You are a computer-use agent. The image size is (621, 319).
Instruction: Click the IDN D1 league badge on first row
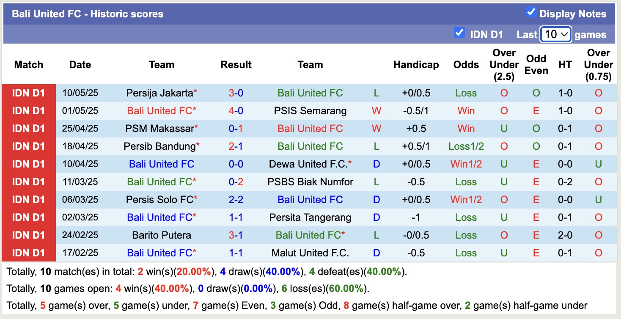(x=28, y=93)
